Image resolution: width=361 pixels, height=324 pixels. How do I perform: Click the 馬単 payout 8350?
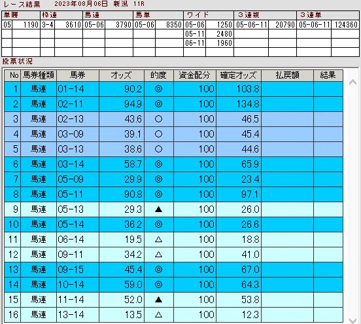[x=174, y=25]
